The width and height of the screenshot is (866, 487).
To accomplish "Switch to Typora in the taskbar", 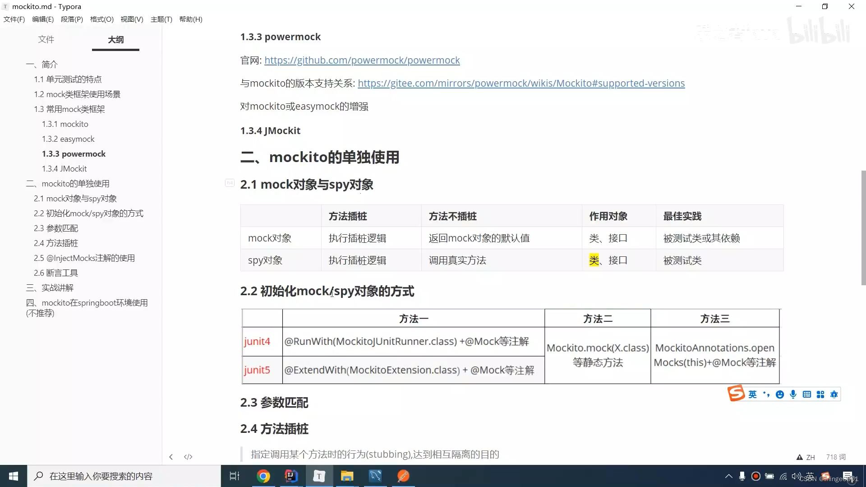I will click(319, 476).
